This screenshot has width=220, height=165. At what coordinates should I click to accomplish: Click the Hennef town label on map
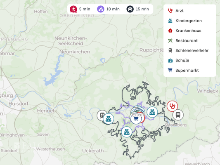pyautogui.click(x=46, y=111)
